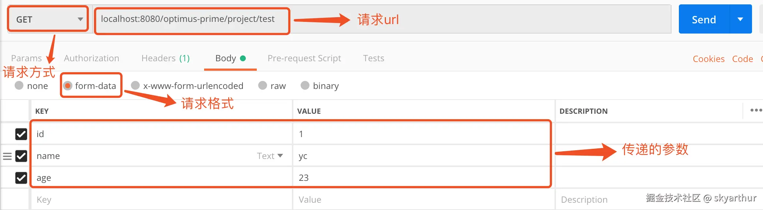
Task: Uncheck the id parameter checkbox
Action: tap(21, 134)
